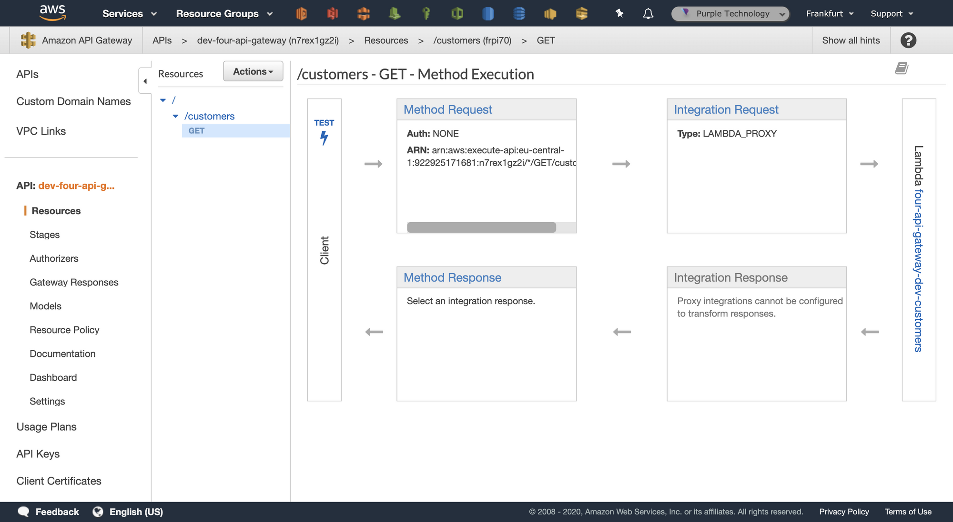Open the notifications bell

[x=648, y=13]
